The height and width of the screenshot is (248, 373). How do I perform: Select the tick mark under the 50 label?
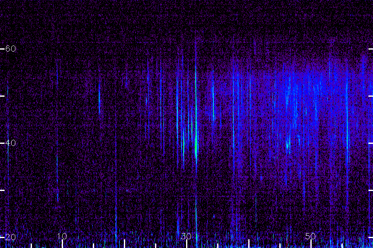coord(311,244)
